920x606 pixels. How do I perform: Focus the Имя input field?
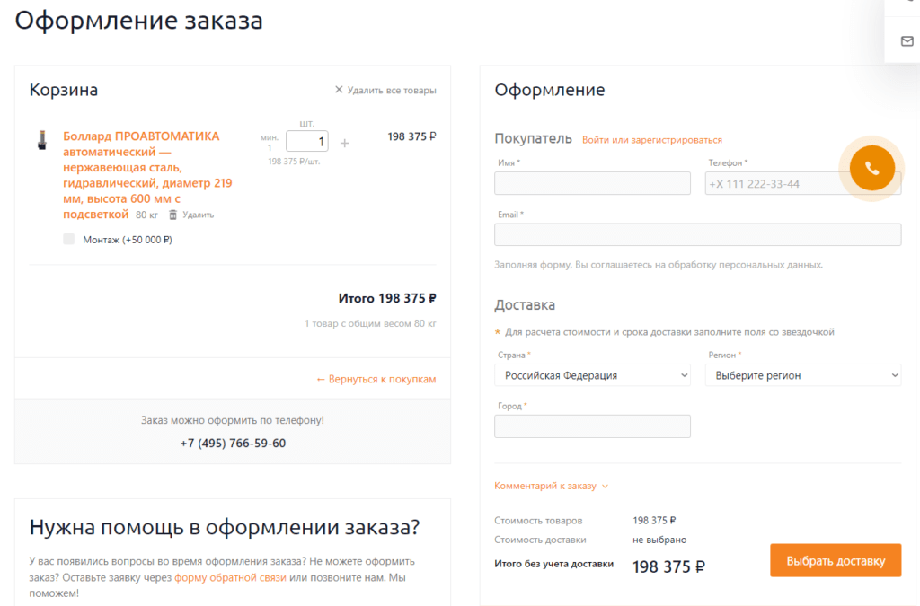coord(592,183)
